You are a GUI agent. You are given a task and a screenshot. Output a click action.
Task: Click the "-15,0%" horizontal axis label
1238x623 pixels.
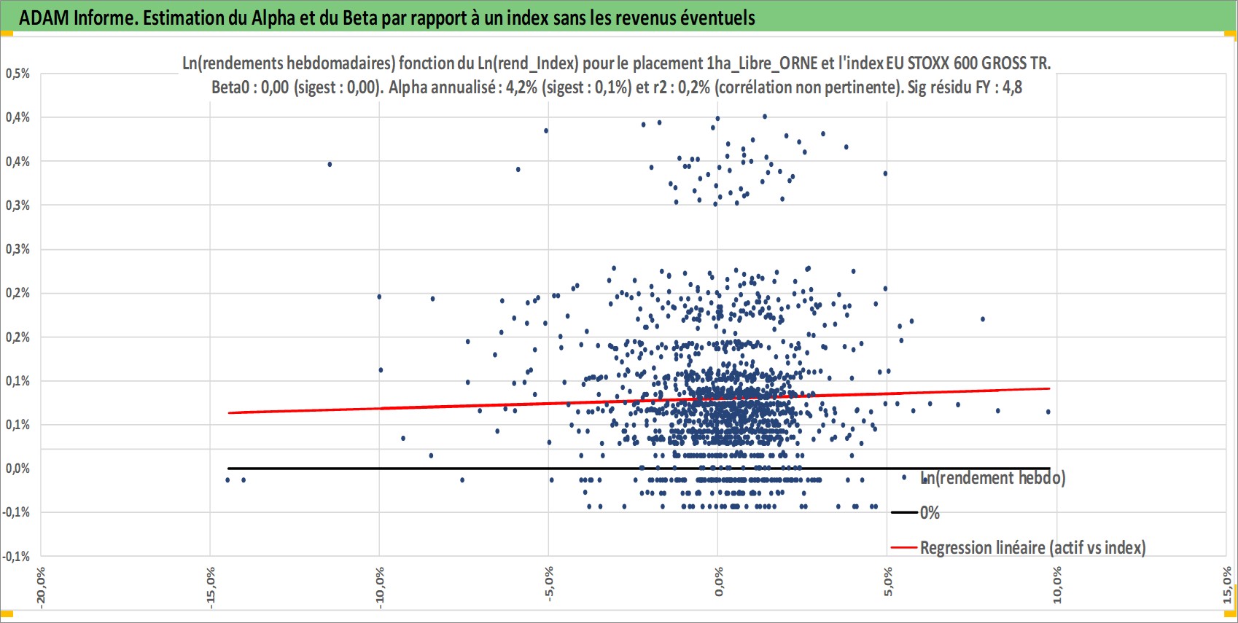(x=210, y=587)
